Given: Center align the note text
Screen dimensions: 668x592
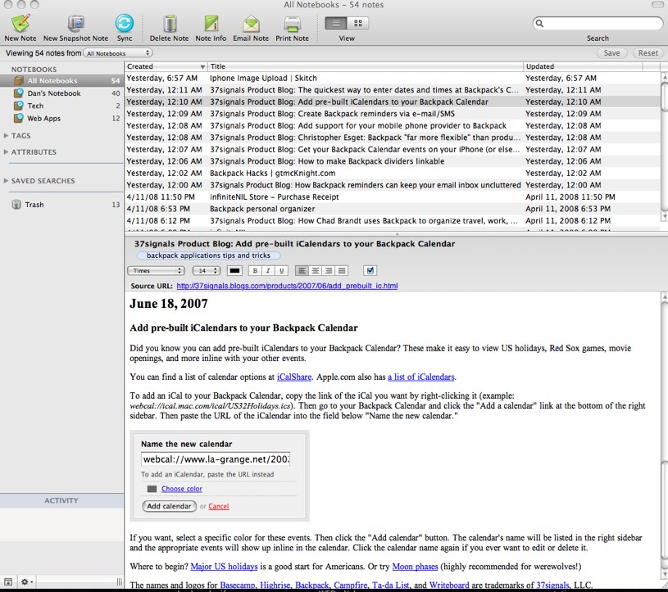Looking at the screenshot, I should coord(316,271).
